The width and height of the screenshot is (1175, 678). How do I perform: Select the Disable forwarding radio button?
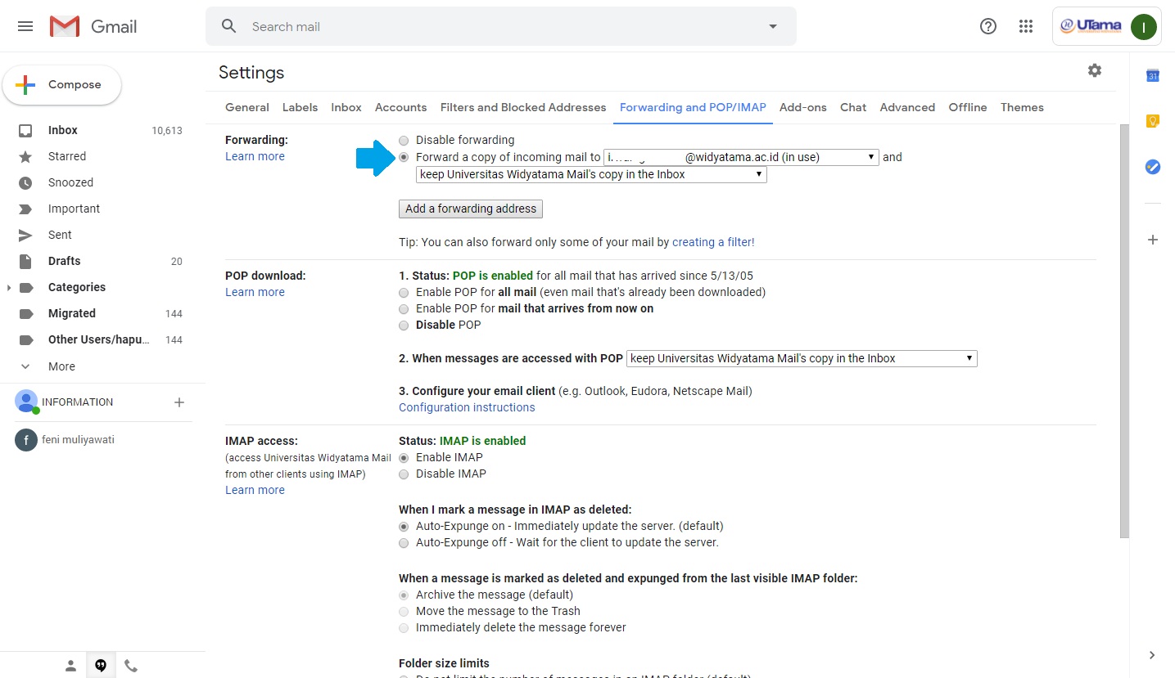[x=404, y=141]
